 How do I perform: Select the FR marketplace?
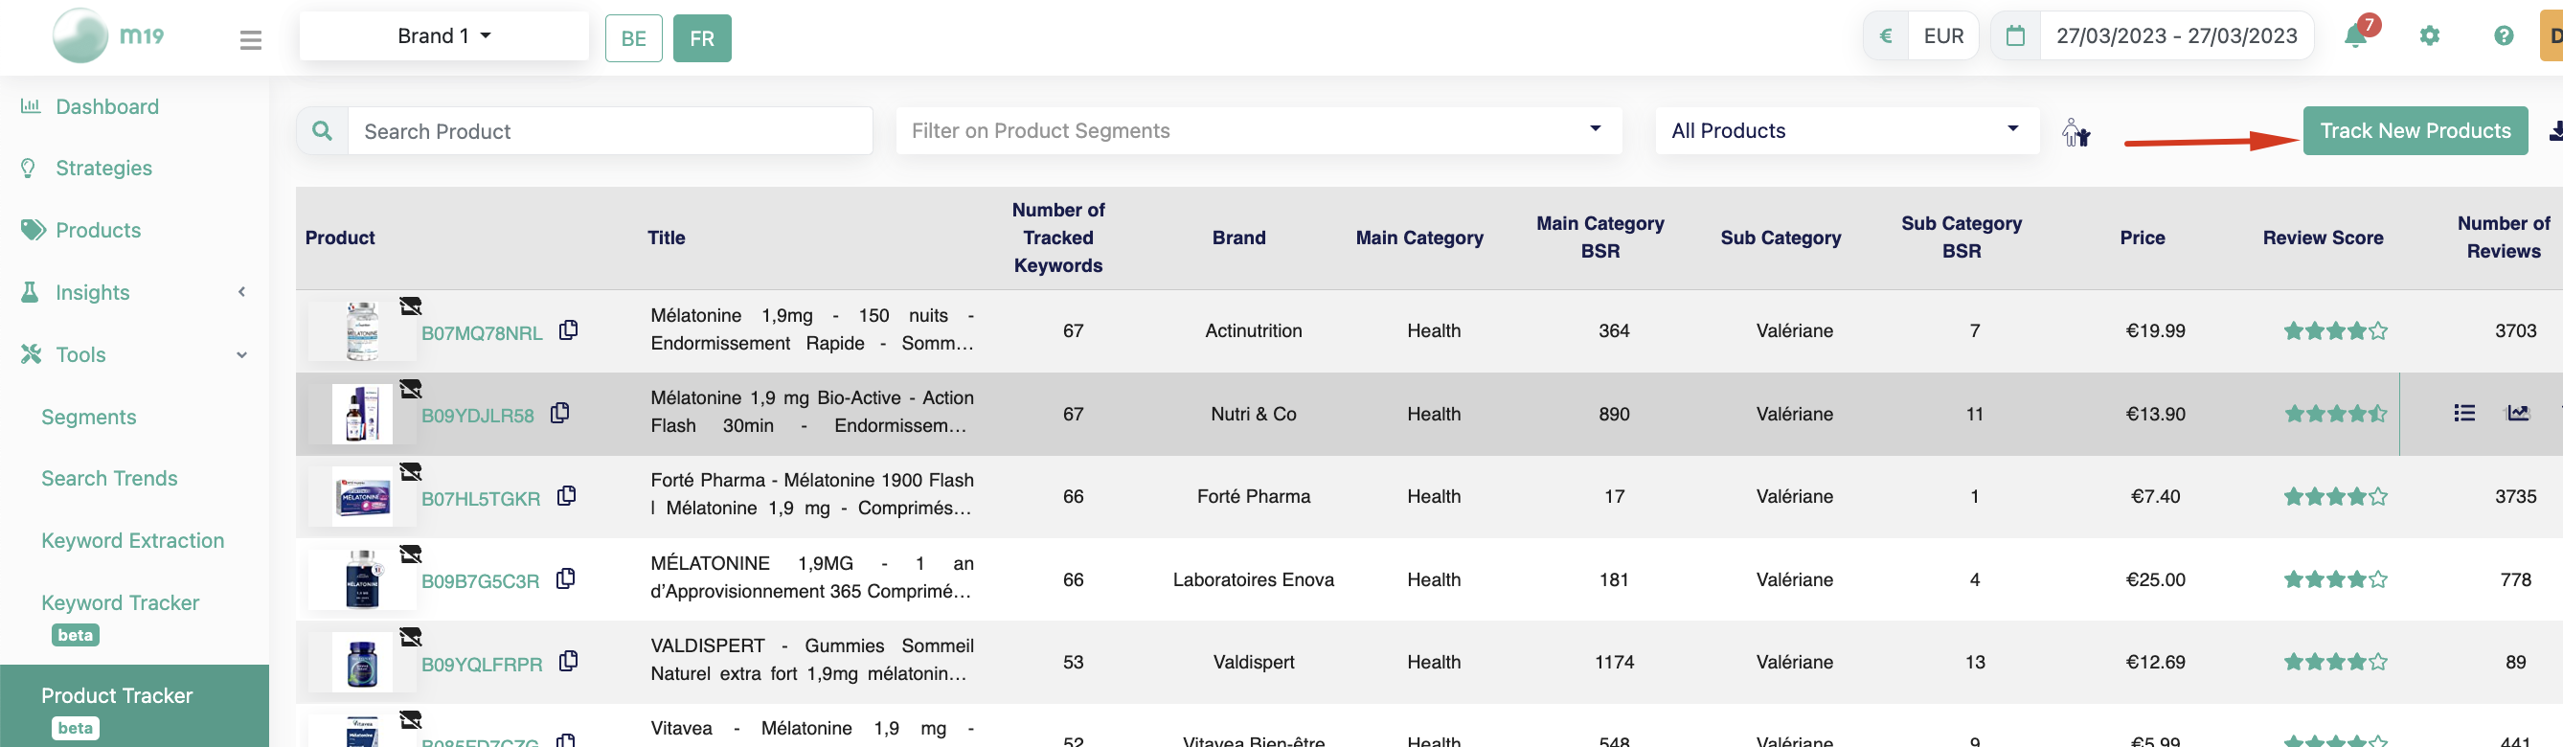(x=702, y=39)
